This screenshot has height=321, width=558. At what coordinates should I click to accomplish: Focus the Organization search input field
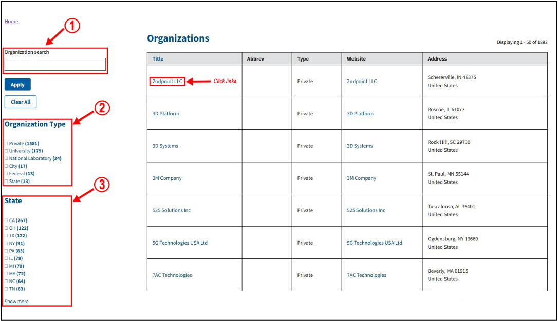[x=55, y=64]
